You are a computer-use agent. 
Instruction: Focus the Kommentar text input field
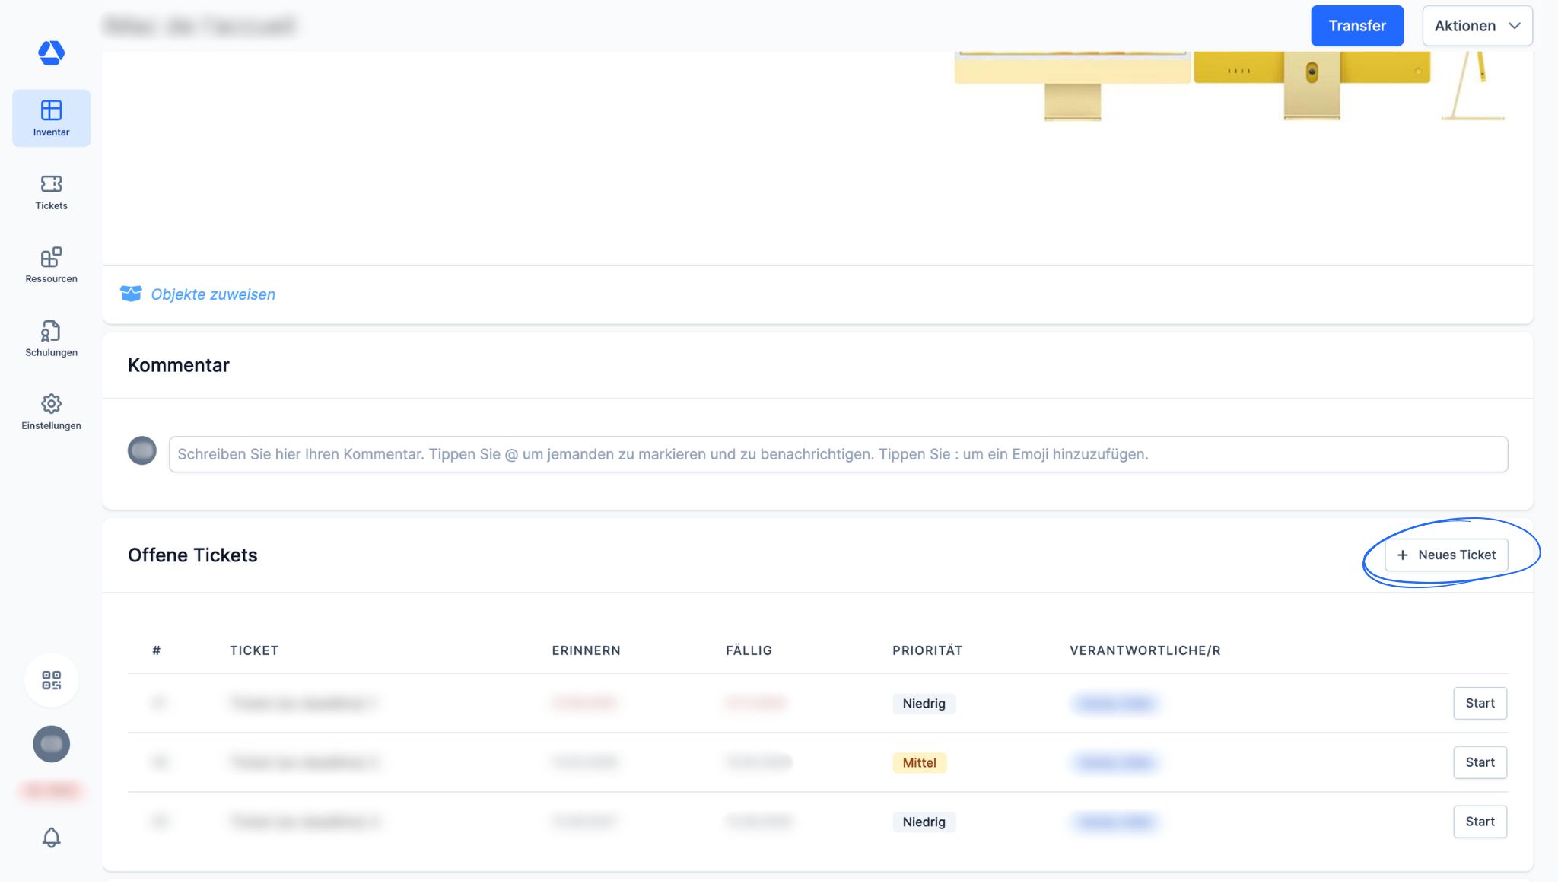click(x=838, y=454)
